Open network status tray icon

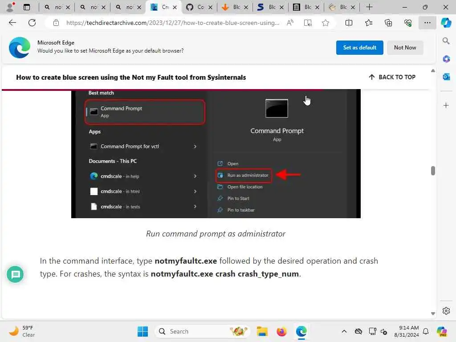pyautogui.click(x=372, y=331)
